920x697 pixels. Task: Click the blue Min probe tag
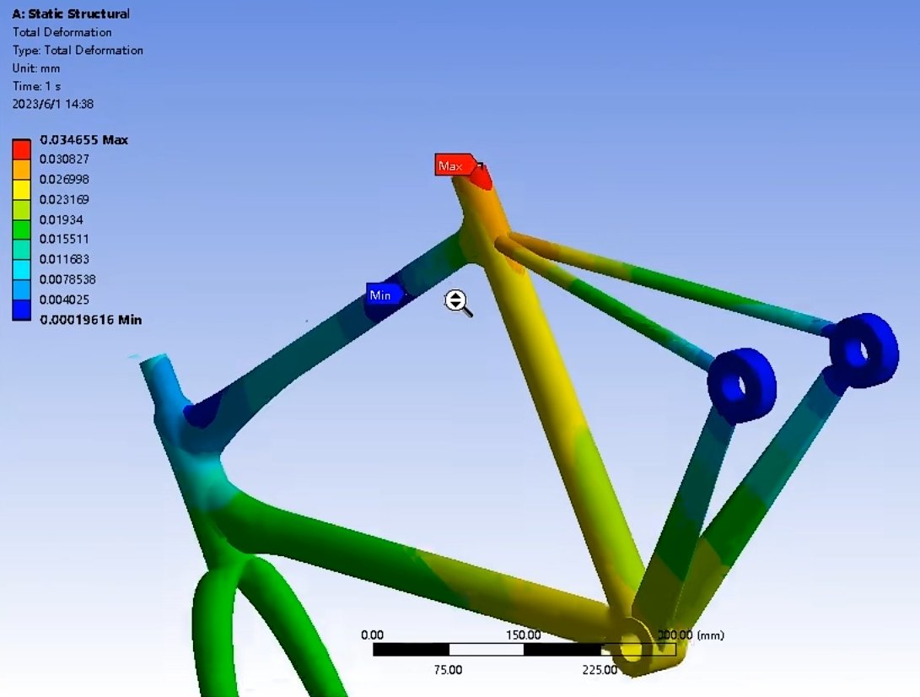pyautogui.click(x=381, y=294)
